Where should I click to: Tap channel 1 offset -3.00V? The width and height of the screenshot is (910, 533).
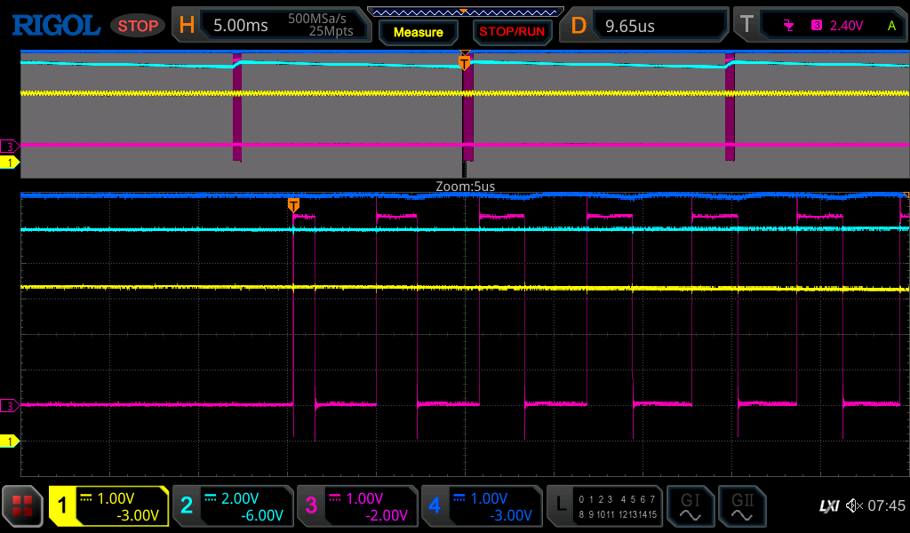pyautogui.click(x=138, y=515)
